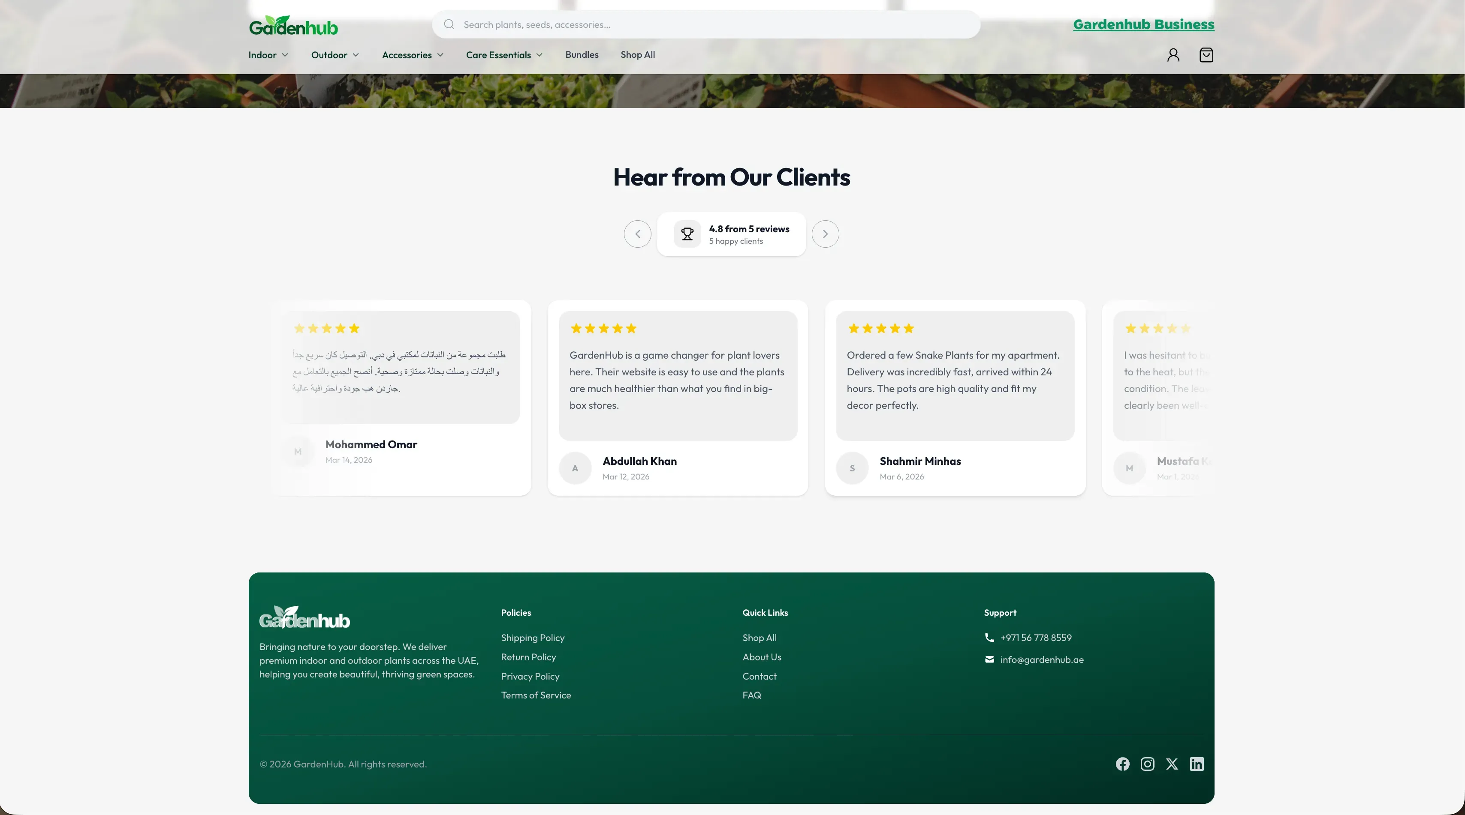Select Shahmir Minhas's Snake Plants review
Screen dimensions: 1465x815
tap(953, 380)
